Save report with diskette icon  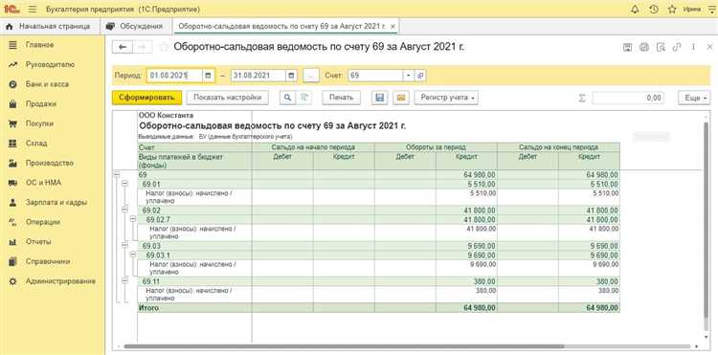point(379,98)
